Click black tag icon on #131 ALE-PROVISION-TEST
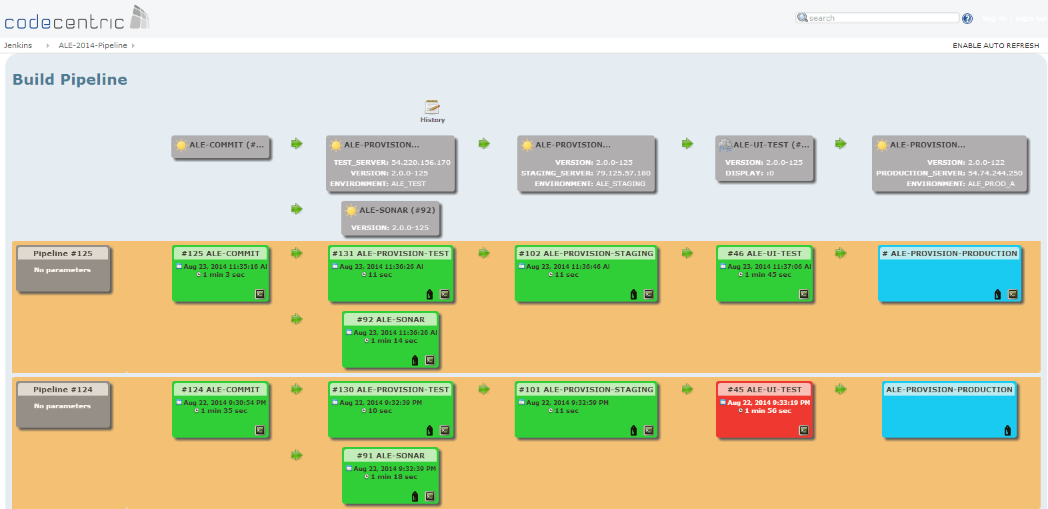 click(429, 294)
